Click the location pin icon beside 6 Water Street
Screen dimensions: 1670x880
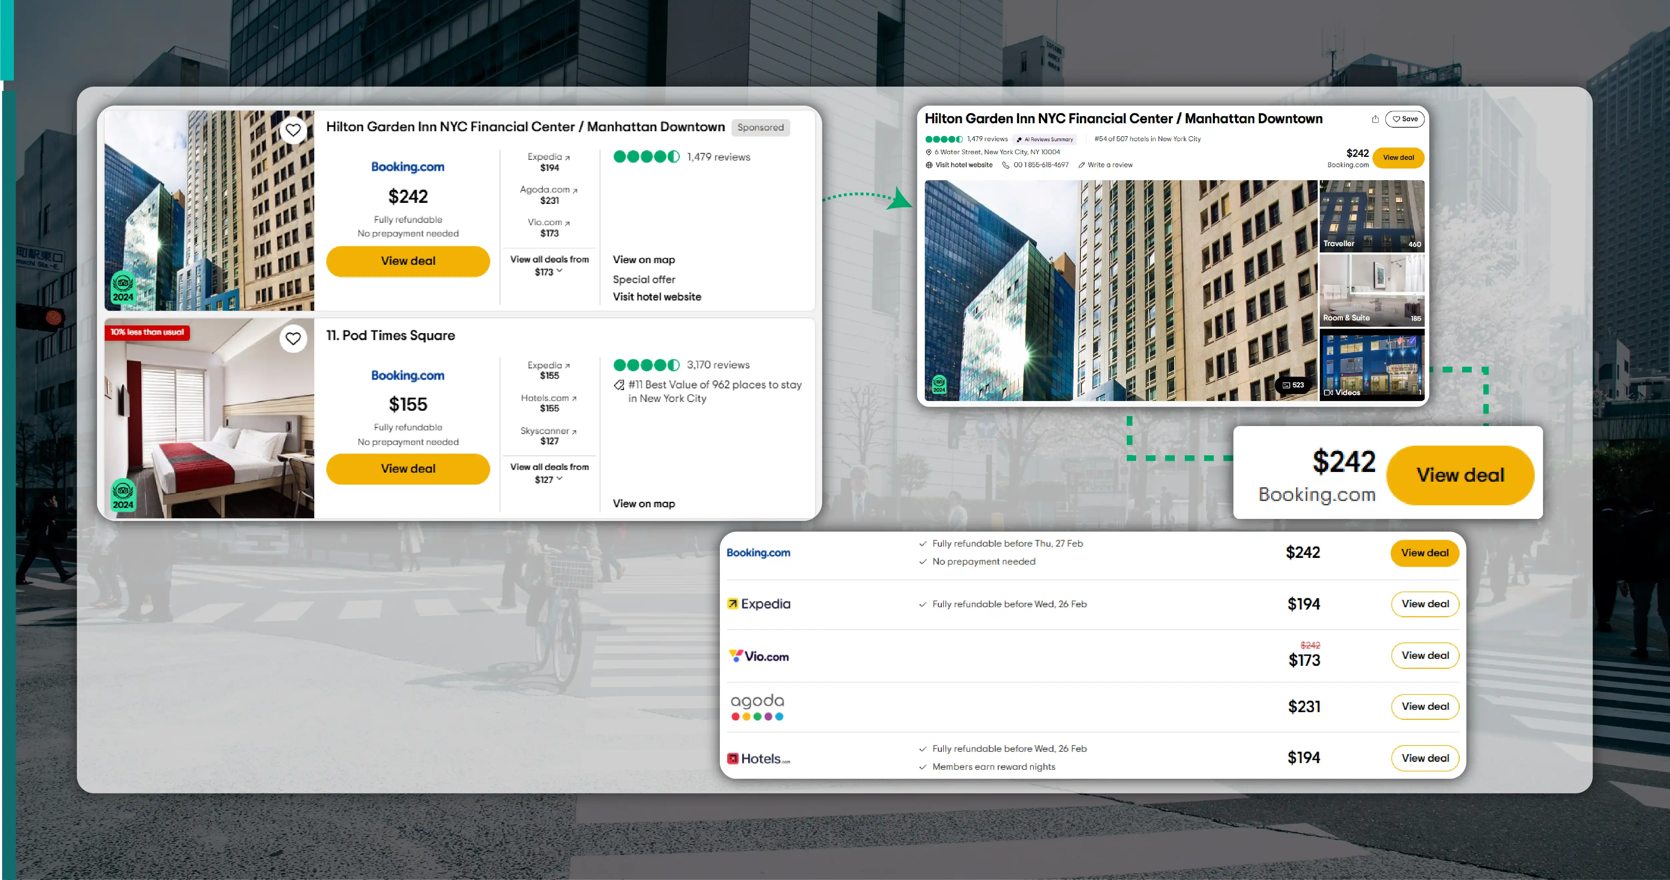(928, 152)
